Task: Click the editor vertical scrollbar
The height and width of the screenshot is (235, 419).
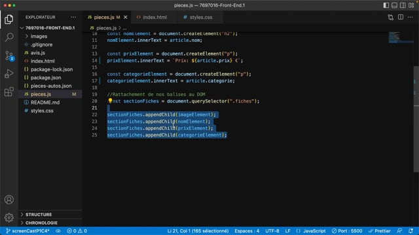Action: point(416,119)
